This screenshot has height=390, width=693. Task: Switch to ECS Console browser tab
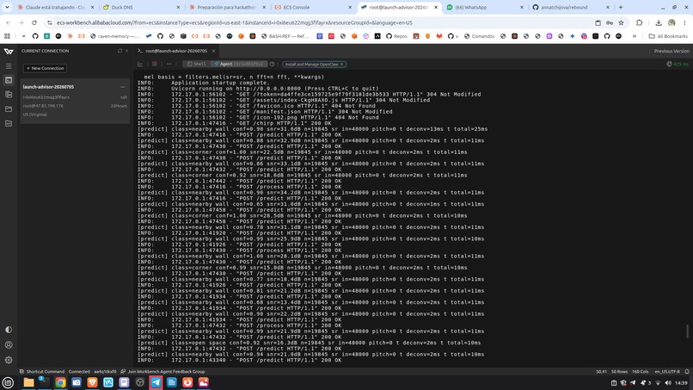coord(313,8)
